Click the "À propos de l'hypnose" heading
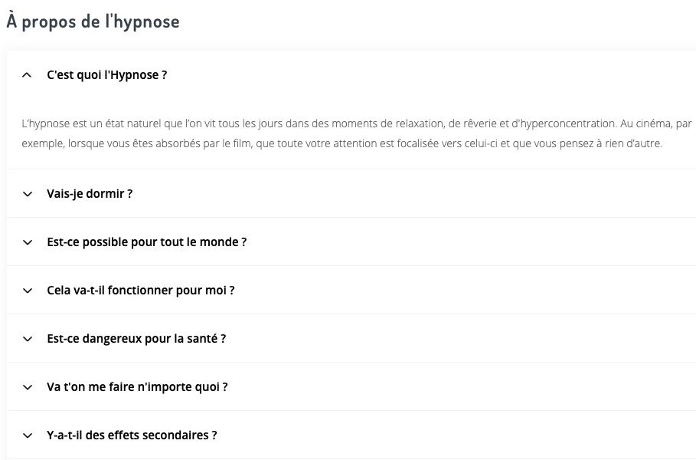Image resolution: width=696 pixels, height=460 pixels. pos(93,21)
